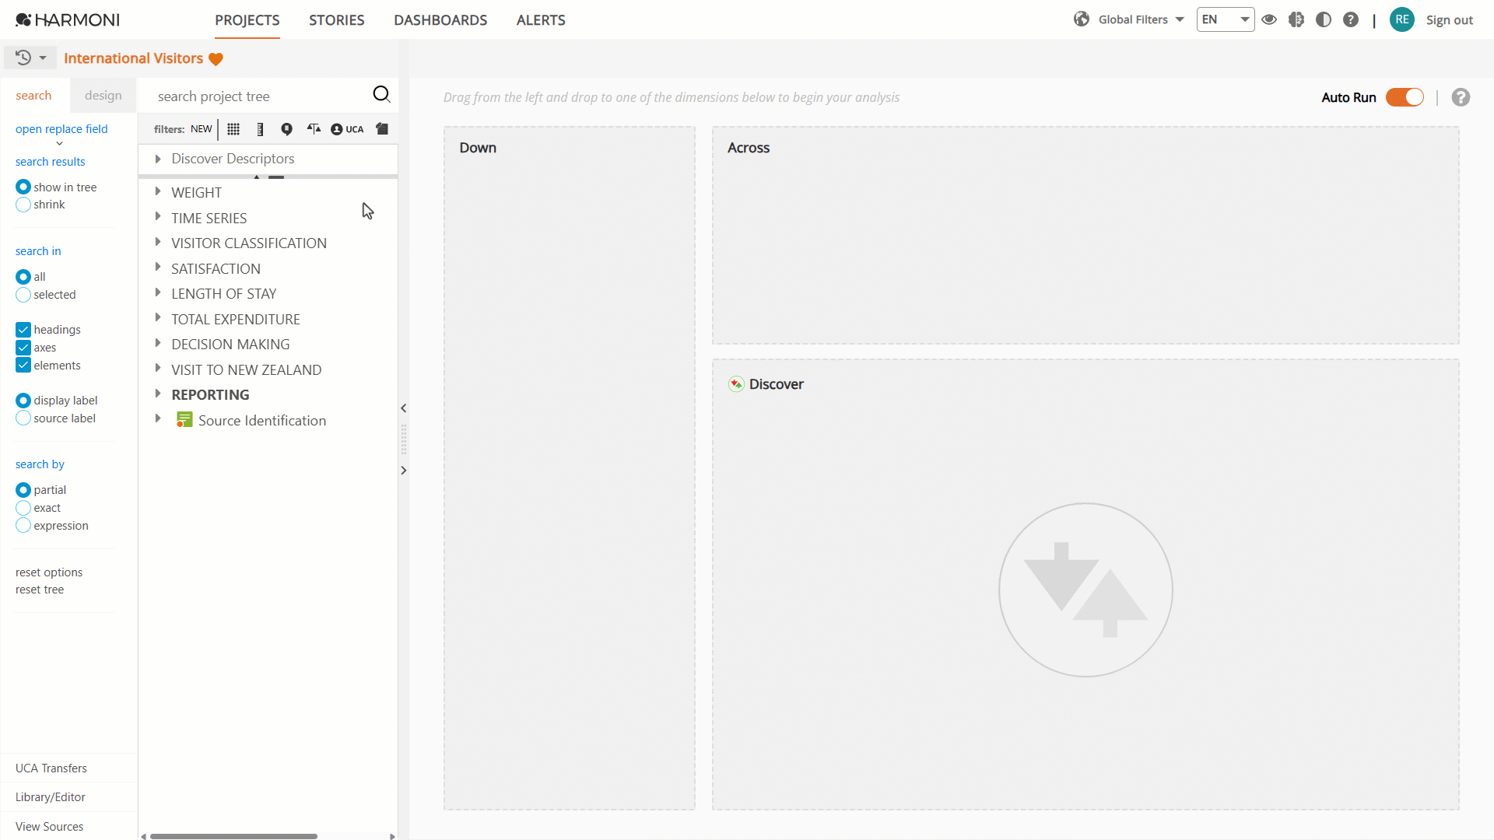Image resolution: width=1494 pixels, height=840 pixels.
Task: Select the tagged folder filter icon
Action: coord(382,129)
